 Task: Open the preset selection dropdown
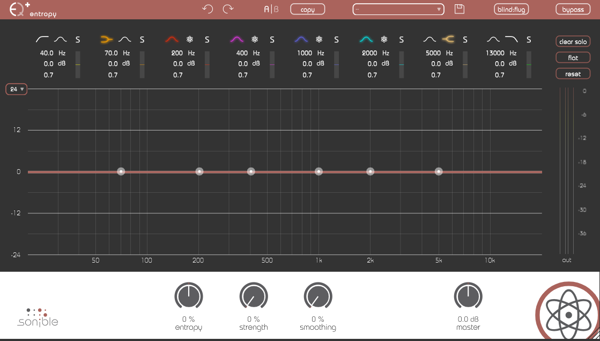[x=398, y=9]
